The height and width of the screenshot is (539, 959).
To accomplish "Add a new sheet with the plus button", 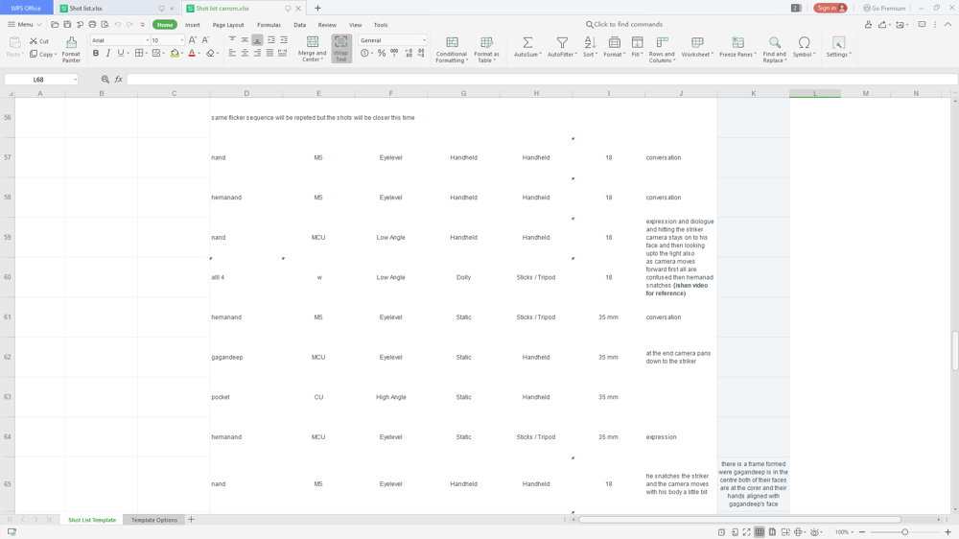I will (x=191, y=520).
